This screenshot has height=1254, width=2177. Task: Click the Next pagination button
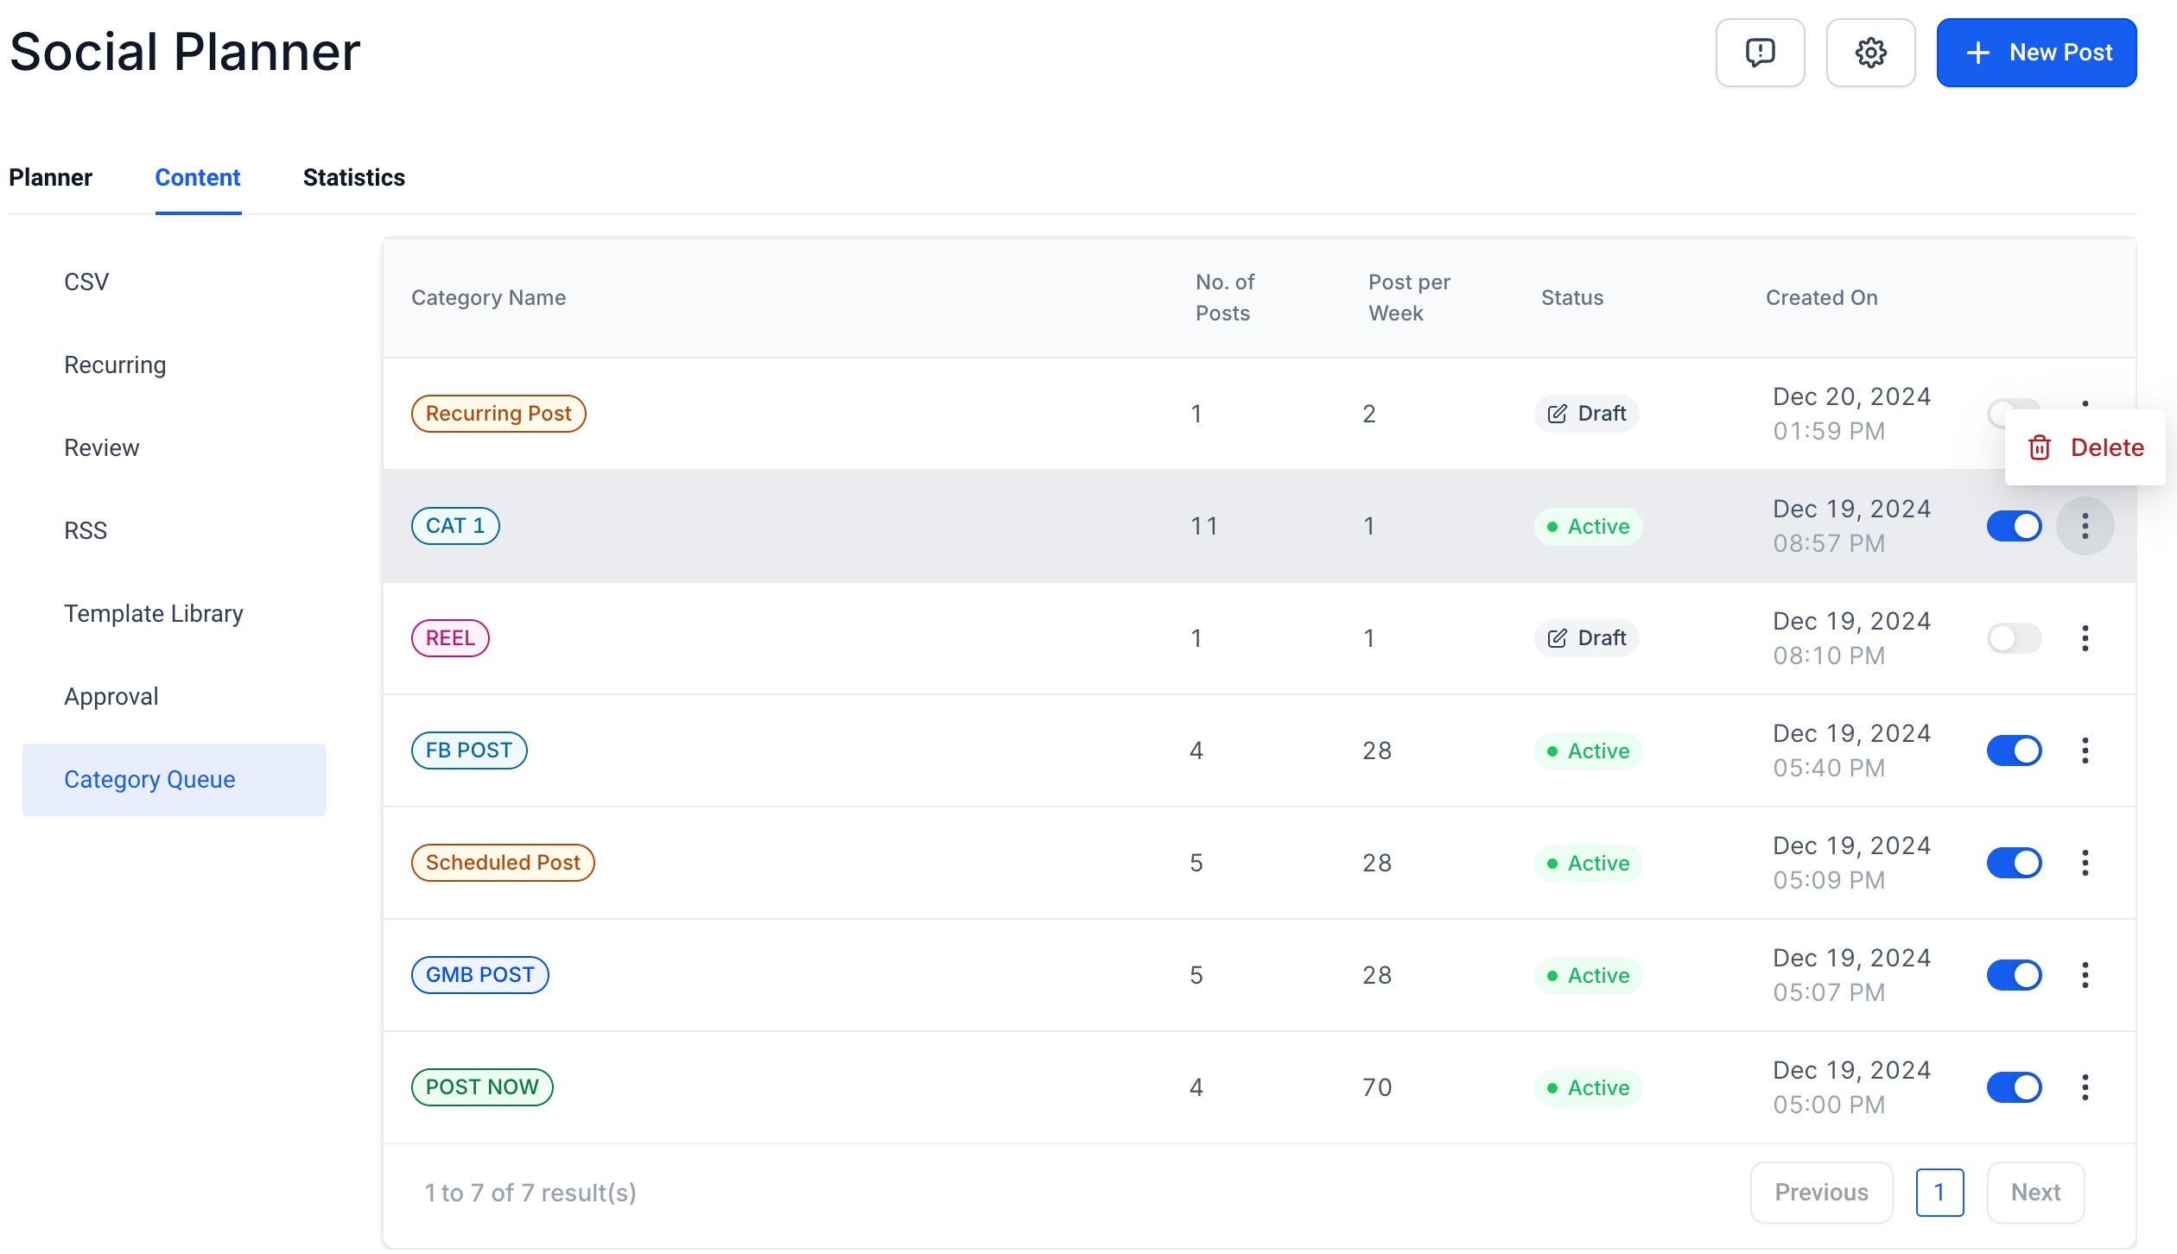(2034, 1193)
